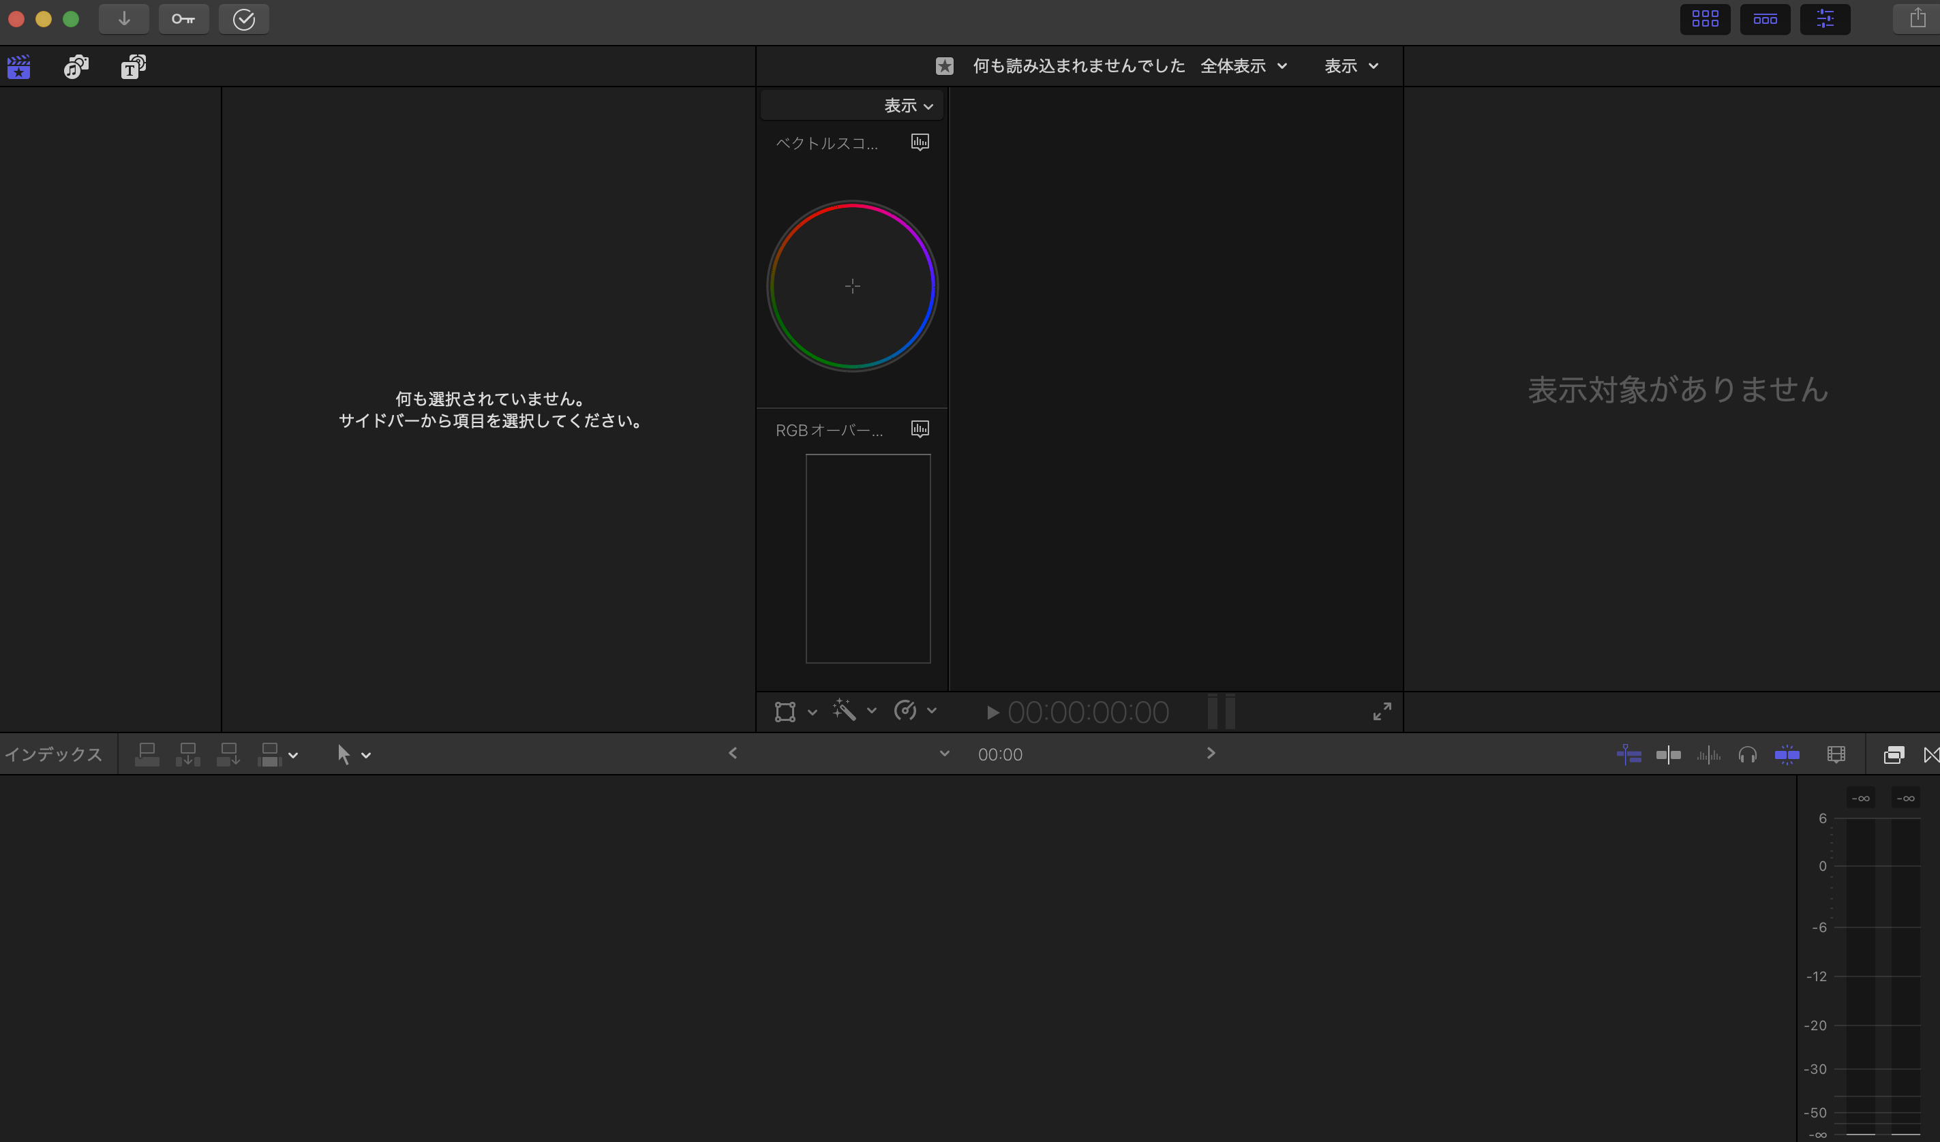Click the インデックス timeline index button
Screen dimensions: 1940x1142
click(54, 754)
